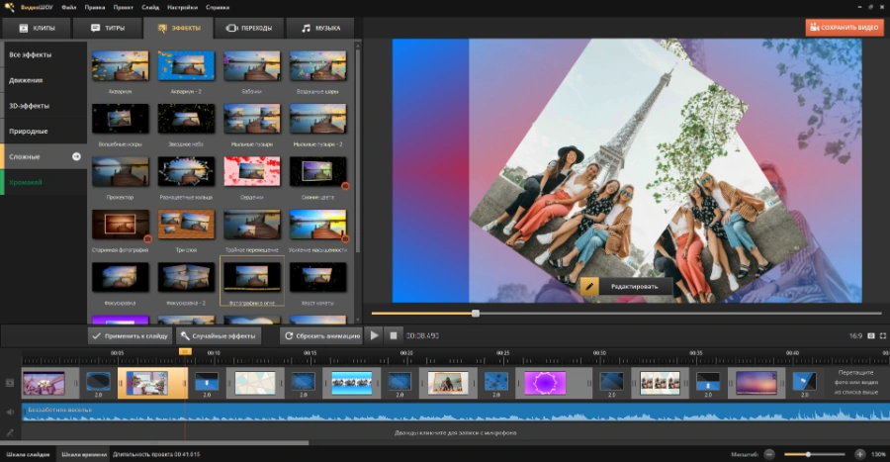This screenshot has height=462, width=890.
Task: Choose the Мыльные пузыри - 2 effect thumbnail
Action: click(317, 119)
